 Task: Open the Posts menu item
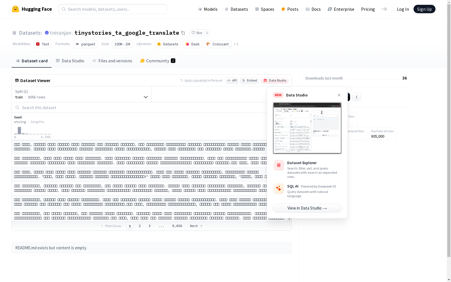click(290, 9)
